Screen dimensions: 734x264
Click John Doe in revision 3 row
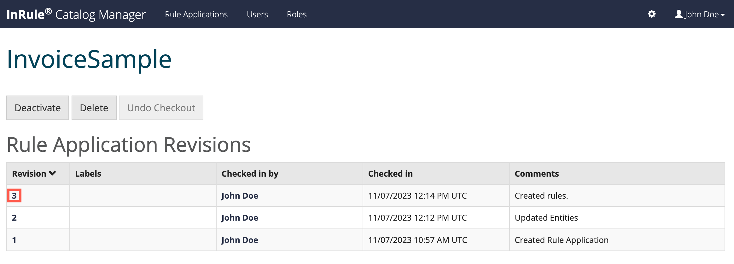(x=240, y=196)
